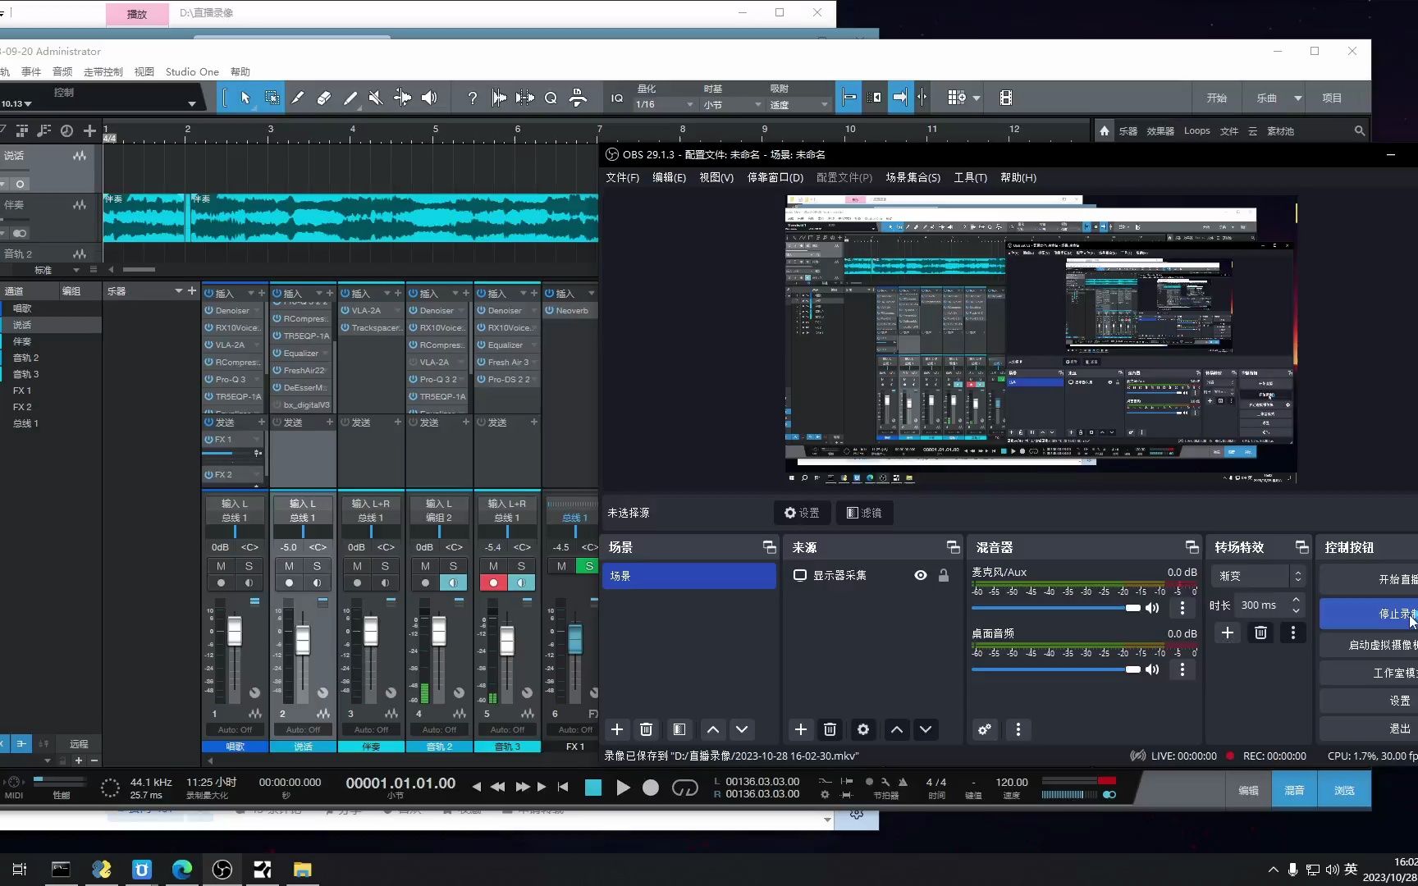Open Microsoft Edge from the taskbar
The height and width of the screenshot is (886, 1418).
(x=182, y=870)
